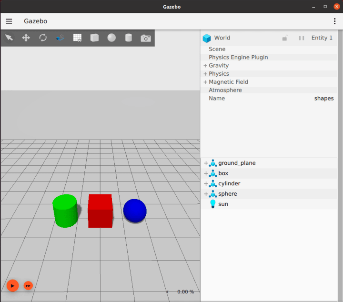Click the 'sun' entity name
This screenshot has width=343, height=302.
click(223, 204)
